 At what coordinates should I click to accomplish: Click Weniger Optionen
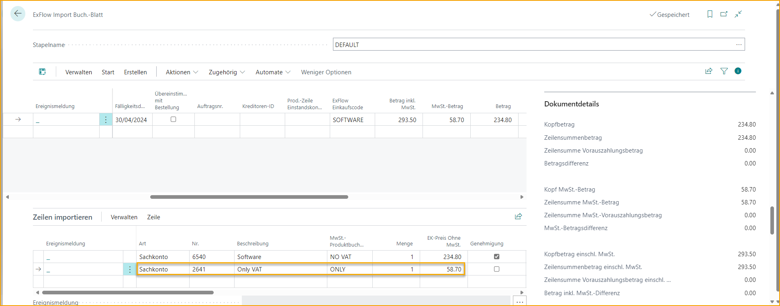(x=326, y=72)
